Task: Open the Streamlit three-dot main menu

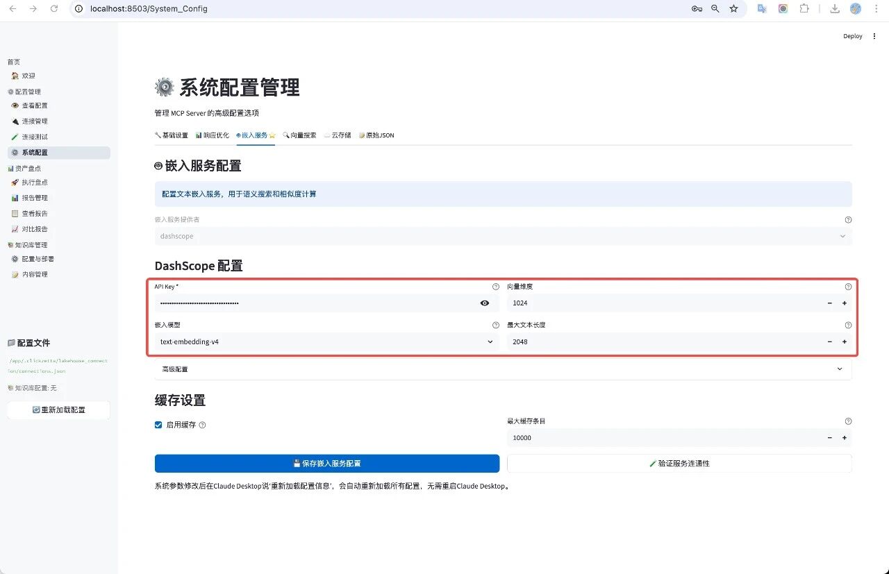Action: pyautogui.click(x=874, y=36)
